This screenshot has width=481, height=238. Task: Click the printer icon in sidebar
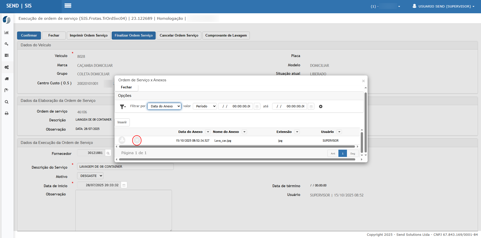coord(7,113)
